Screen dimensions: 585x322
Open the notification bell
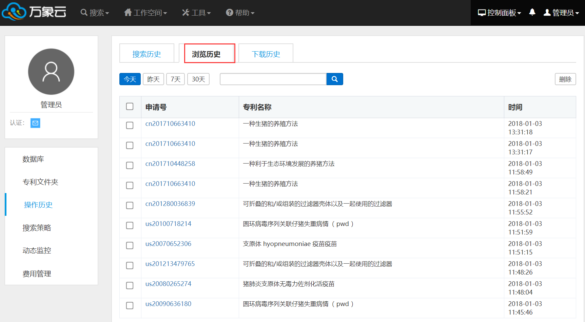[x=532, y=12]
